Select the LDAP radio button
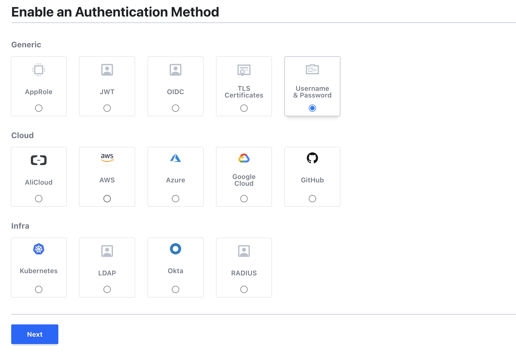Screen dimensions: 516x353 click(x=107, y=289)
